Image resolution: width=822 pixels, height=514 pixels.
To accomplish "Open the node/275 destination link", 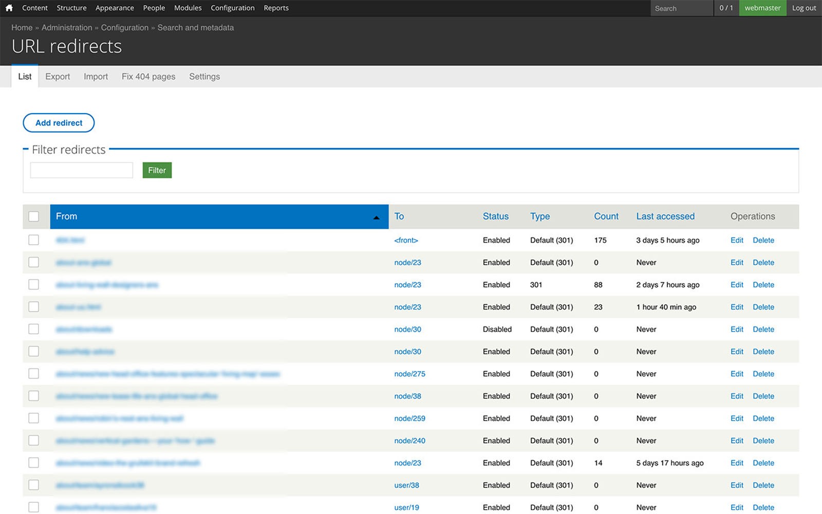I will point(409,374).
